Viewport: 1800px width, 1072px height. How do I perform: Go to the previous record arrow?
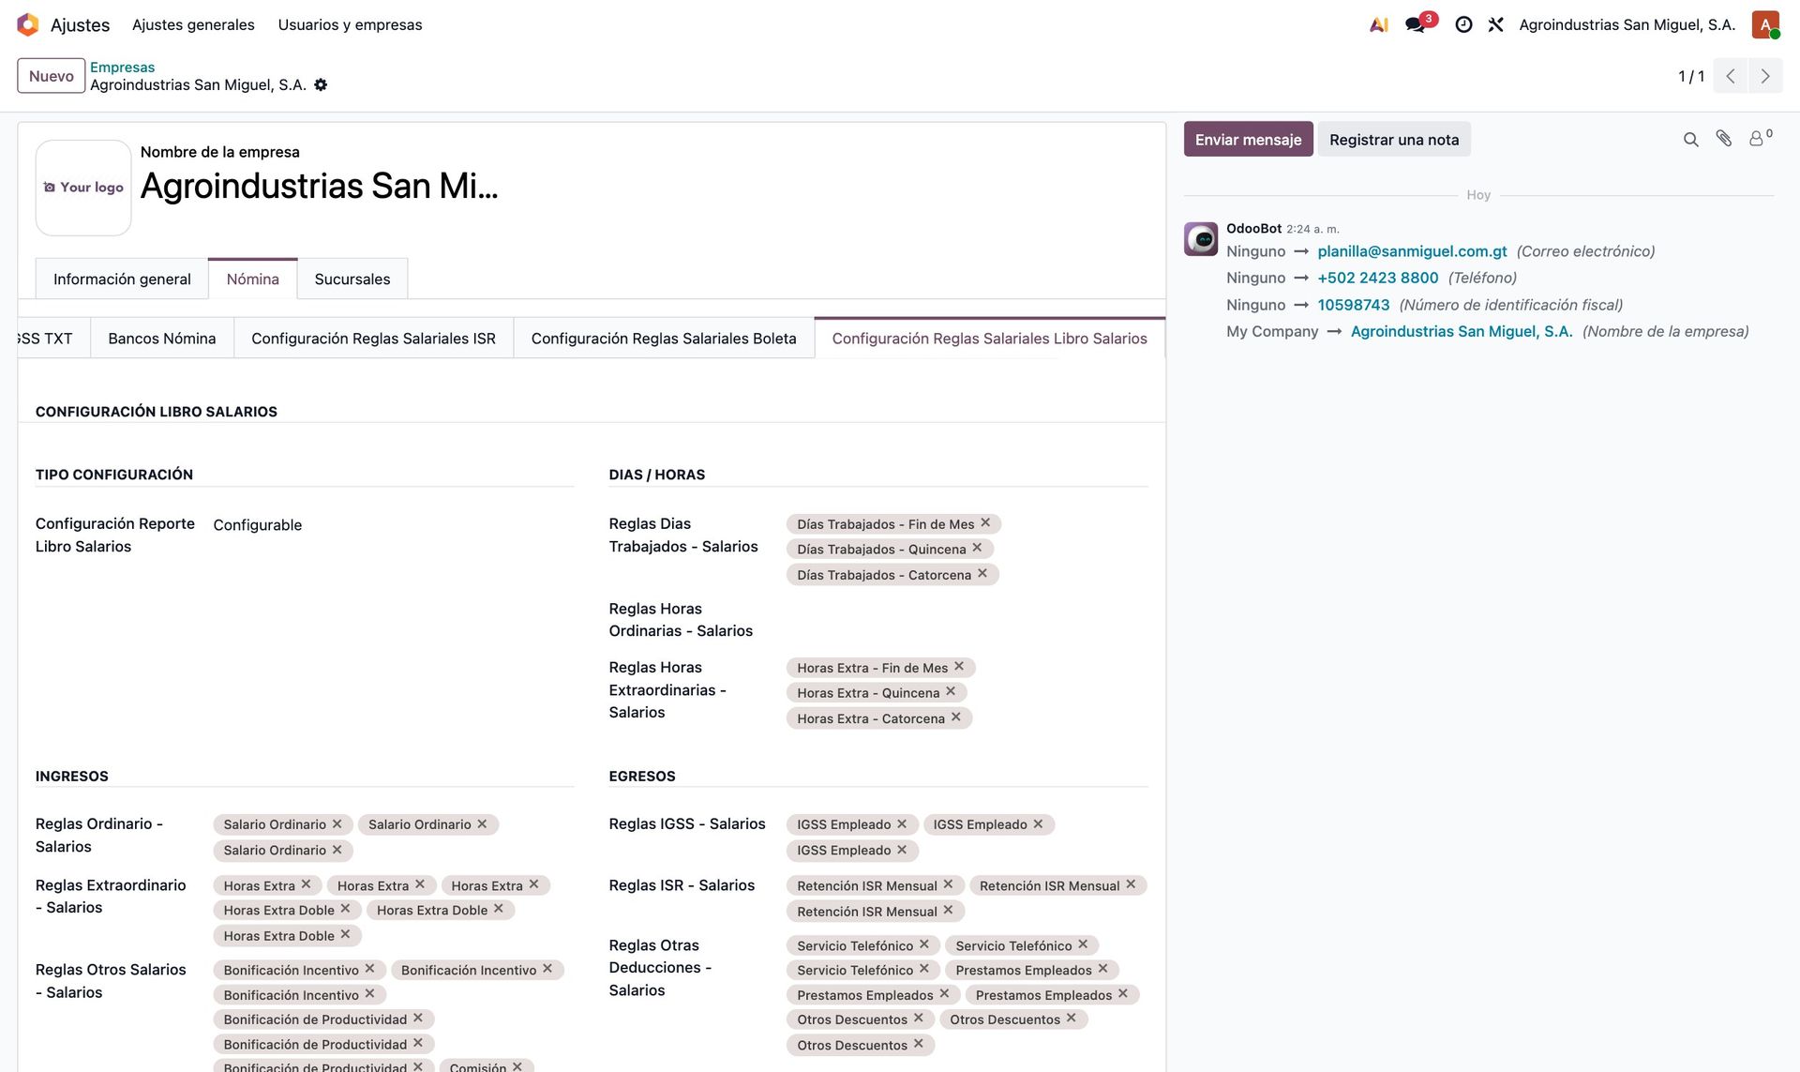(x=1731, y=76)
